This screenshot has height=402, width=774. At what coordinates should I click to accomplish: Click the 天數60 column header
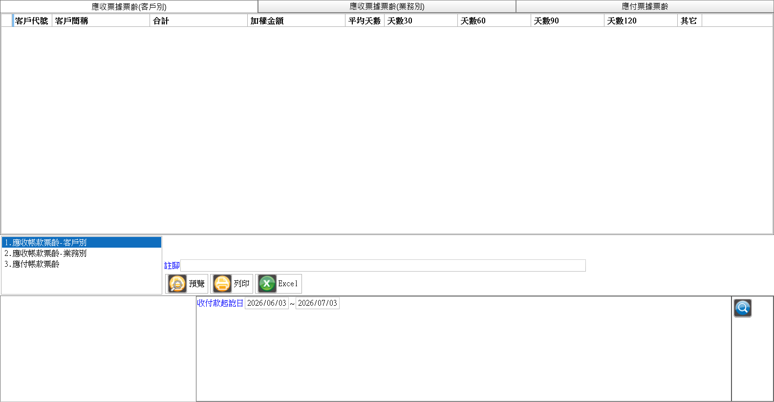(x=494, y=21)
